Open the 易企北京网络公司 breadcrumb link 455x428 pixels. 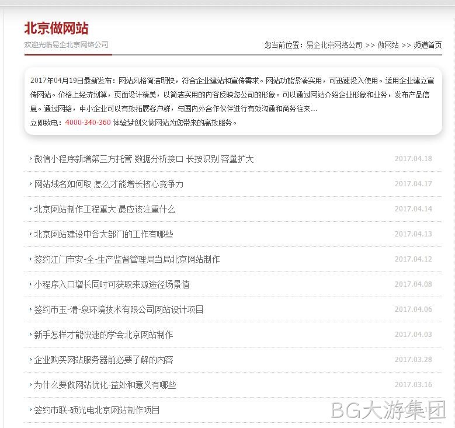pos(334,45)
